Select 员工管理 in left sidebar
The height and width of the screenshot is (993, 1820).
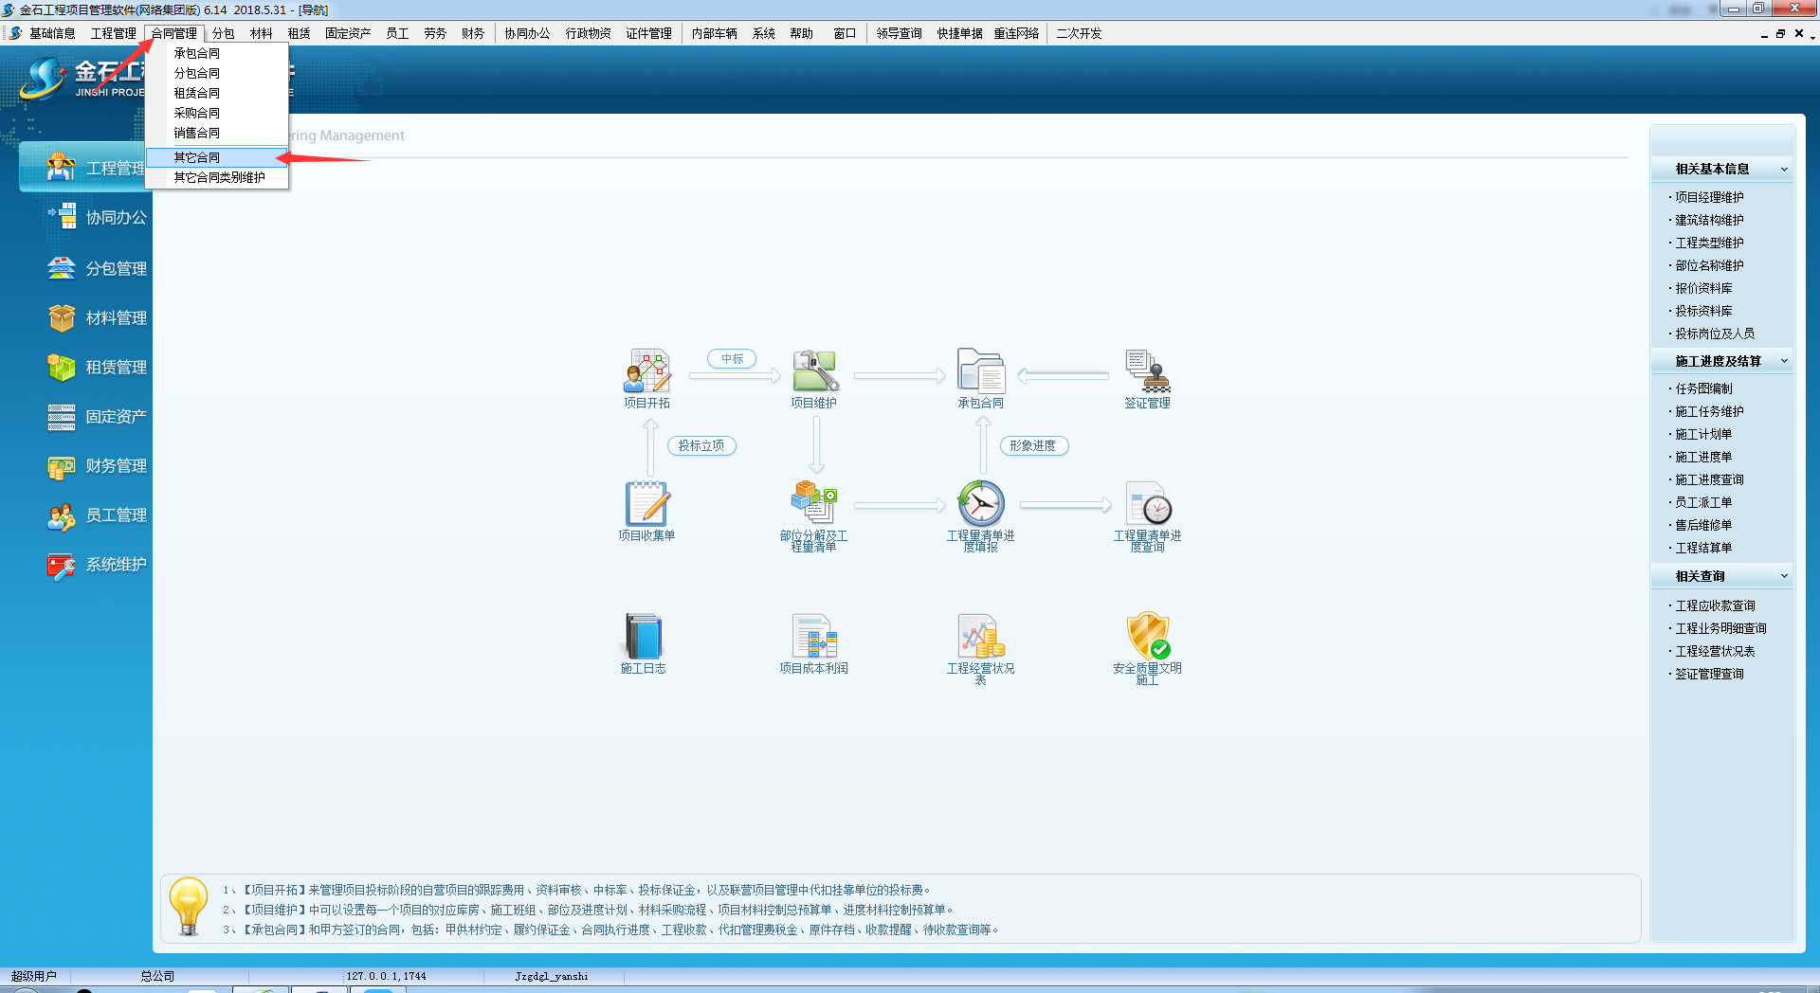pos(99,515)
